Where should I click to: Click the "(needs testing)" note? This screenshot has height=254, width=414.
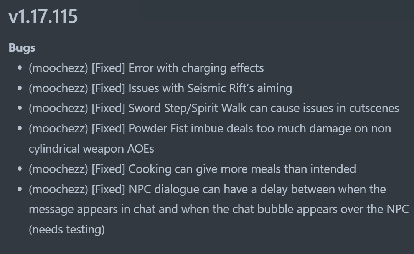tap(66, 230)
